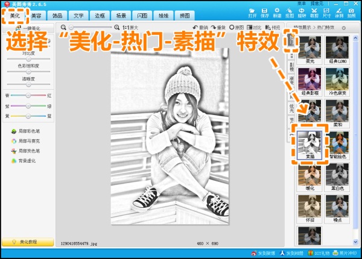Screen dimensions: 362x259
Task: Click the 新建 (New) toolbar icon
Action: tap(277, 13)
